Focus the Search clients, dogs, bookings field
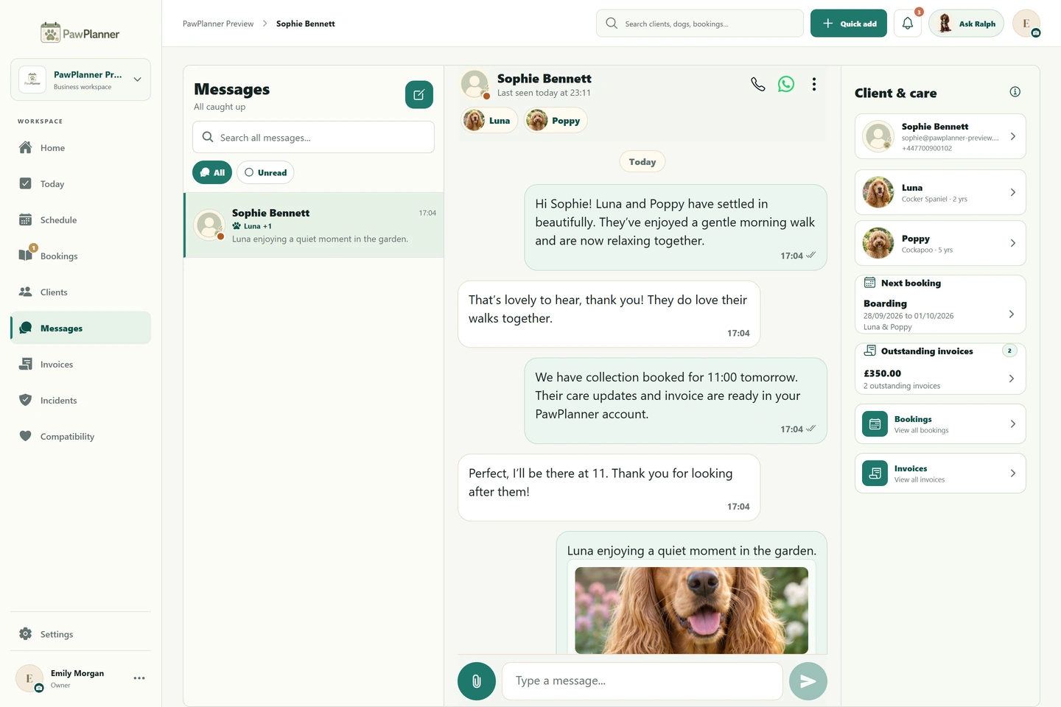 [x=700, y=24]
